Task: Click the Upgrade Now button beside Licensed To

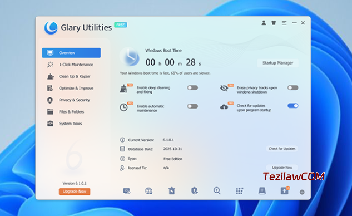Action: pos(282,168)
